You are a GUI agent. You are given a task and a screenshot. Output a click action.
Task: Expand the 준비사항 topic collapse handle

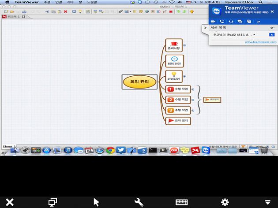point(184,45)
